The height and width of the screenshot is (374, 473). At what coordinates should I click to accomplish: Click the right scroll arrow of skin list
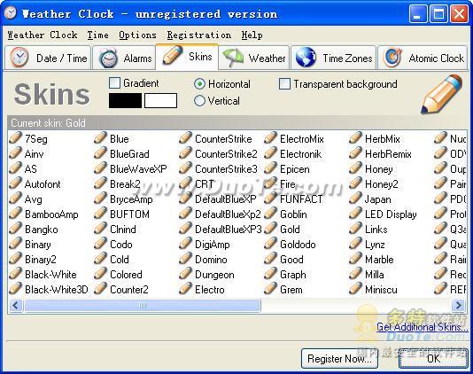tap(459, 306)
